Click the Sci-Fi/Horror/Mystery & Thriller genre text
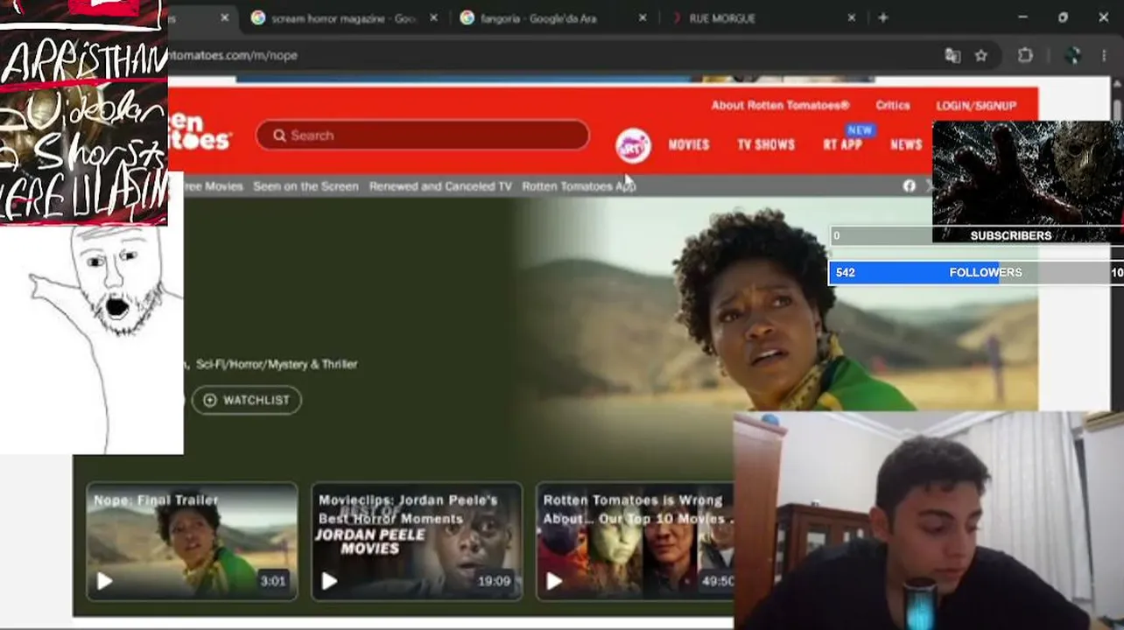This screenshot has height=630, width=1124. pyautogui.click(x=277, y=364)
